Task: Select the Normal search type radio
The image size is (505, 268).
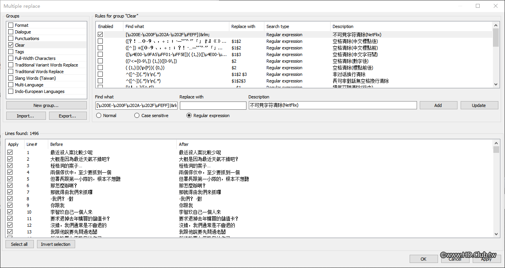Action: [x=99, y=116]
